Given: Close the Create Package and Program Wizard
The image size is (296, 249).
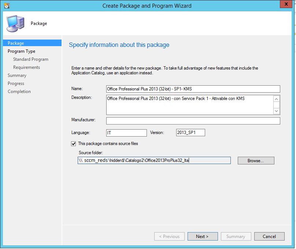Looking at the screenshot, I should click(286, 4).
